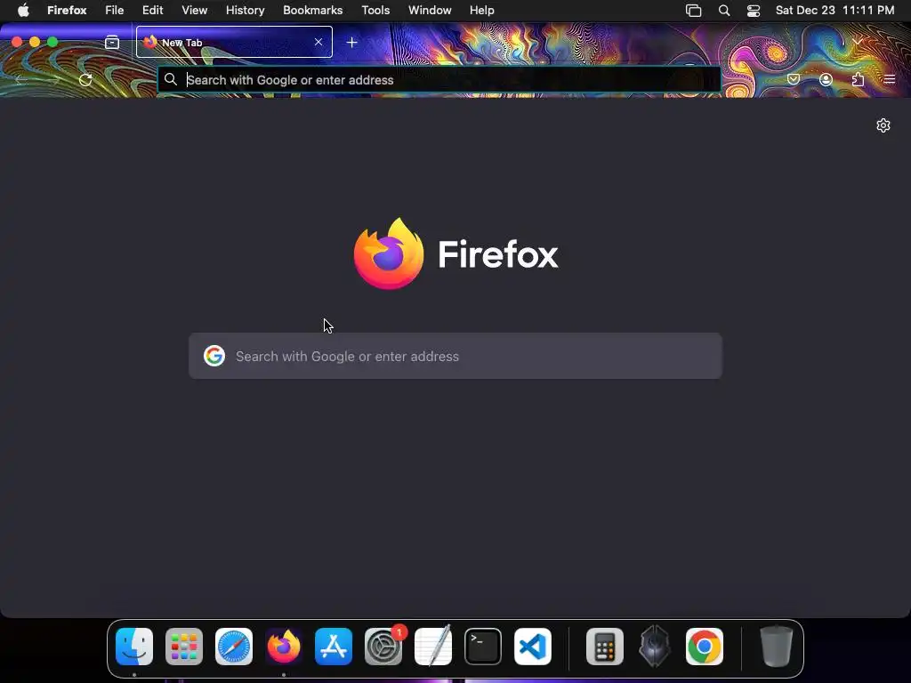This screenshot has height=683, width=911.
Task: Open Save to Pocket button
Action: [793, 79]
